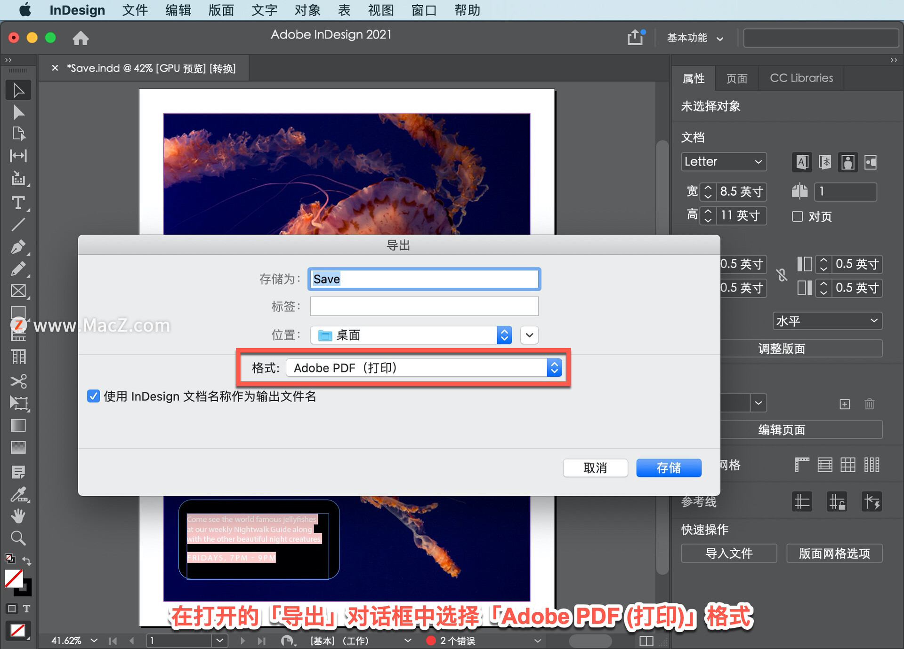Toggle formatting affects container button
904x649 pixels.
[x=12, y=609]
